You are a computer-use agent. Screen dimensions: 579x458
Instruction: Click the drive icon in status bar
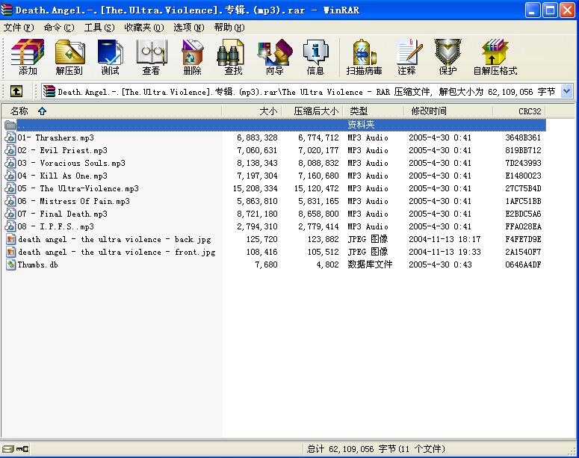(8, 449)
